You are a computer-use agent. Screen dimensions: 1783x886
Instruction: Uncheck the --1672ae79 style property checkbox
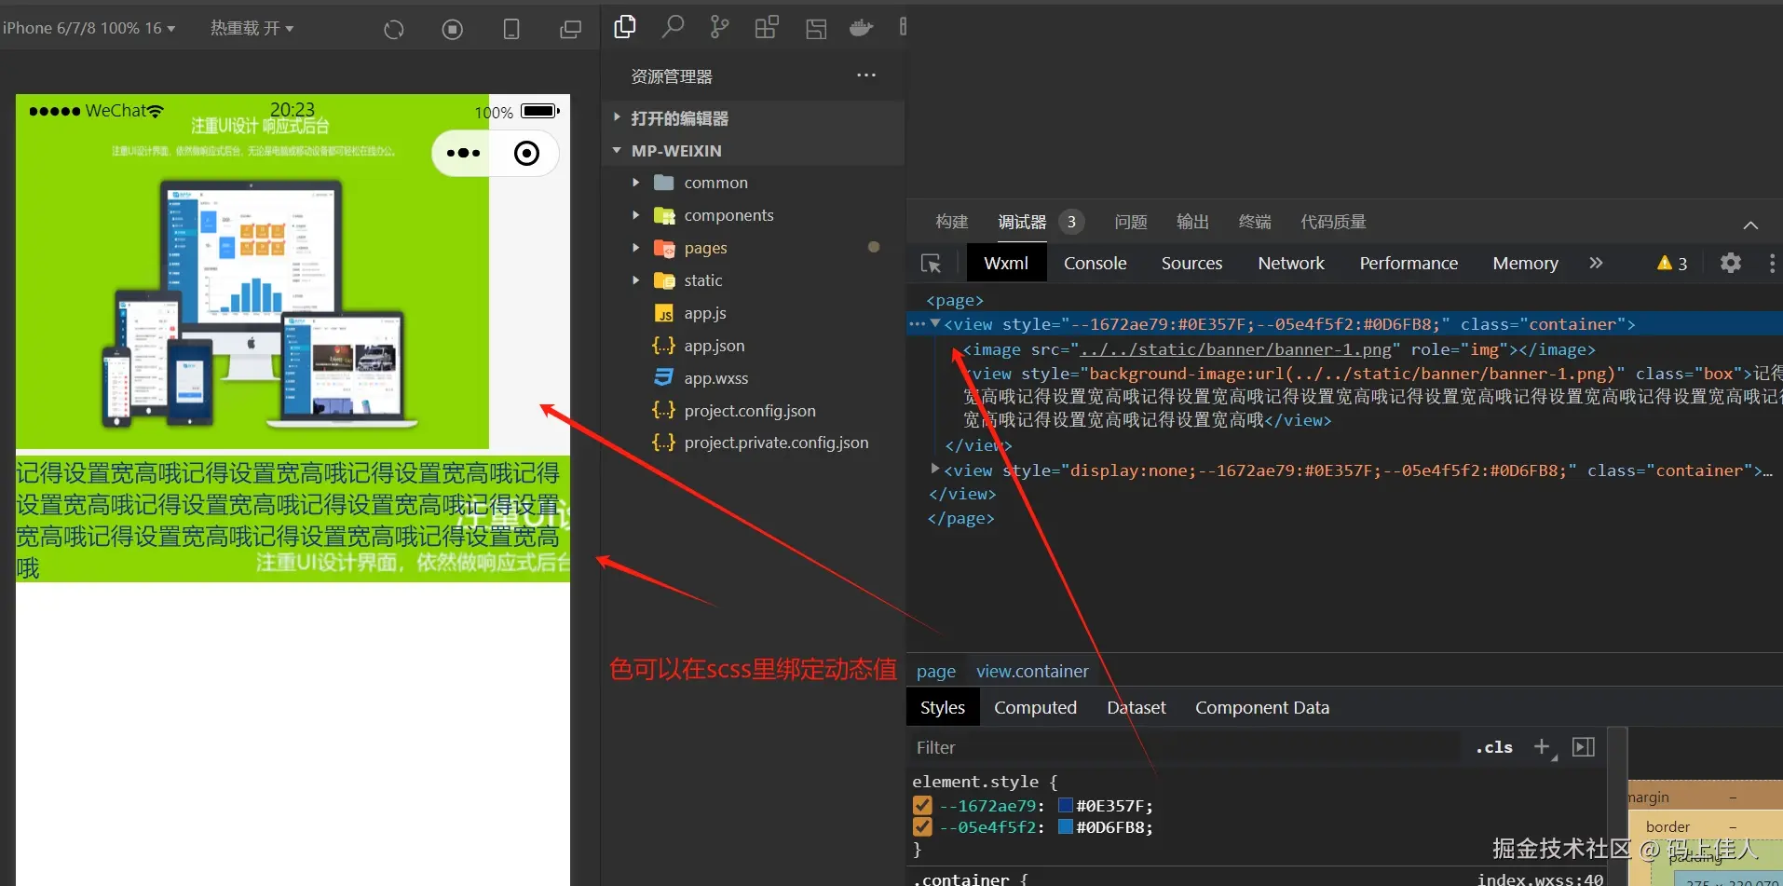pos(922,806)
